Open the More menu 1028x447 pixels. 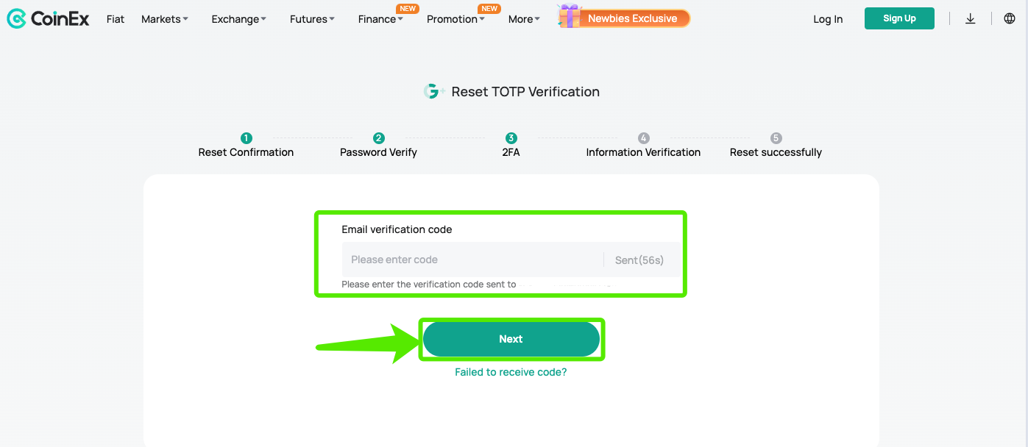pyautogui.click(x=524, y=19)
